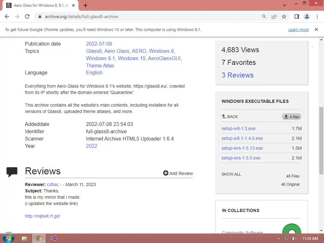Open the year 2022 link
324x243 pixels.
pyautogui.click(x=91, y=146)
